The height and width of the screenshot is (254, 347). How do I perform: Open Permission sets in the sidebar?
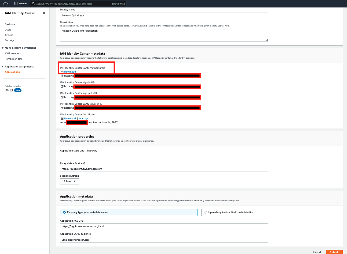(x=14, y=59)
